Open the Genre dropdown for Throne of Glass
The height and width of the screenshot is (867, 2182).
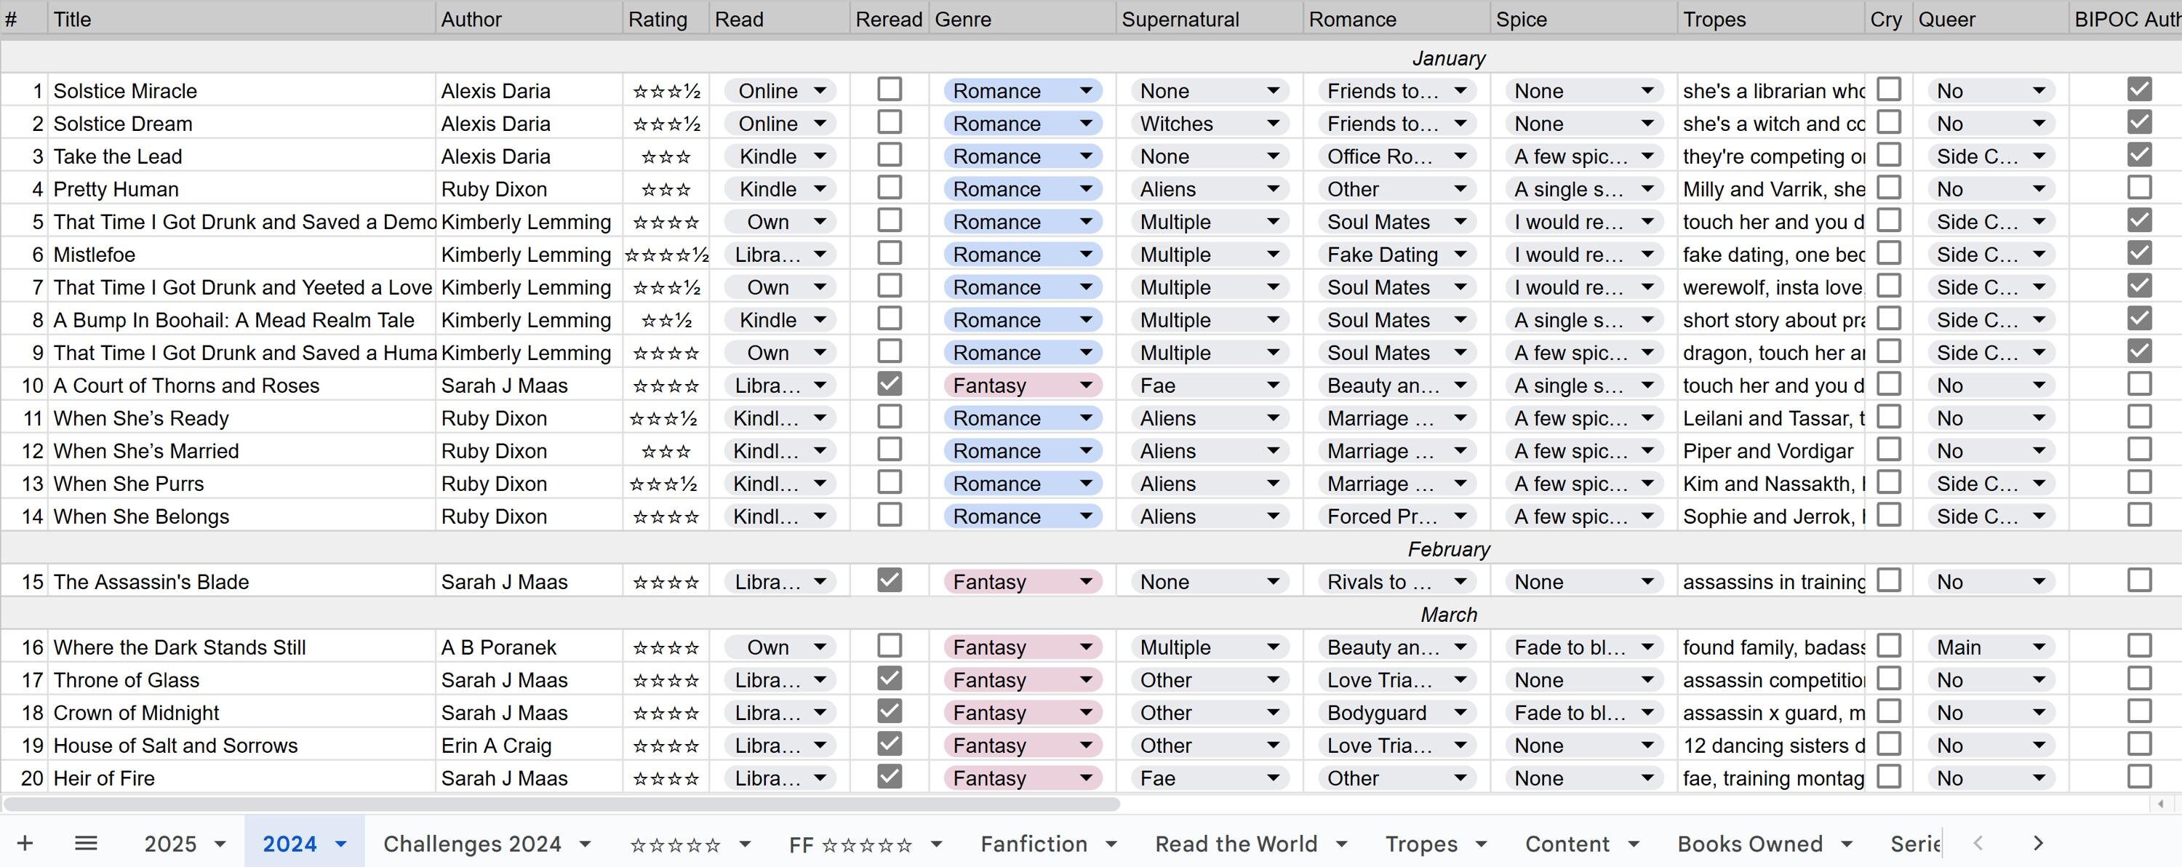tap(1089, 679)
